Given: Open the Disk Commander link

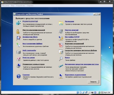Looking at the screenshot, I should click(x=29, y=50).
